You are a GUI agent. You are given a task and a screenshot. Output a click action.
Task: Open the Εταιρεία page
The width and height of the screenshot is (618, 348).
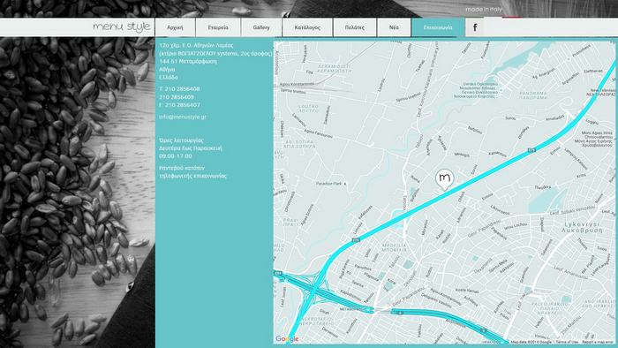[218, 27]
